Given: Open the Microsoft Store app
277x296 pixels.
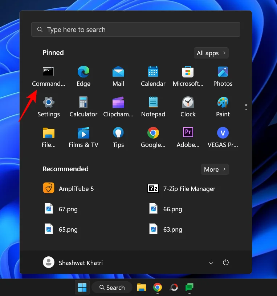Looking at the screenshot, I should pos(188,76).
